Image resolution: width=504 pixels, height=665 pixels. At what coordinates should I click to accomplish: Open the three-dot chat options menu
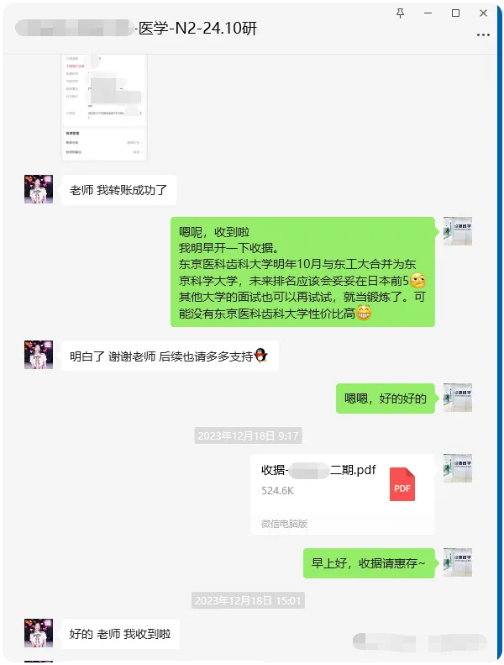tap(483, 34)
